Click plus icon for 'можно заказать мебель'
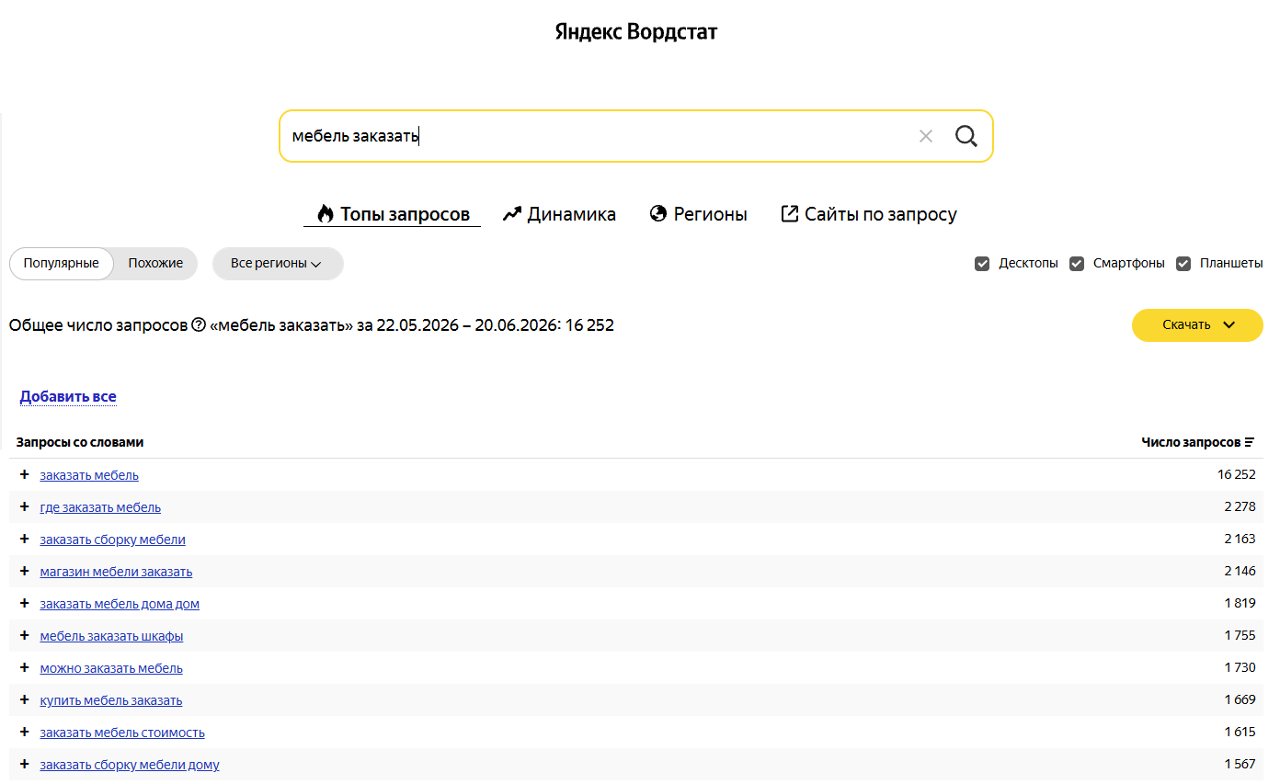The width and height of the screenshot is (1280, 784). 25,667
